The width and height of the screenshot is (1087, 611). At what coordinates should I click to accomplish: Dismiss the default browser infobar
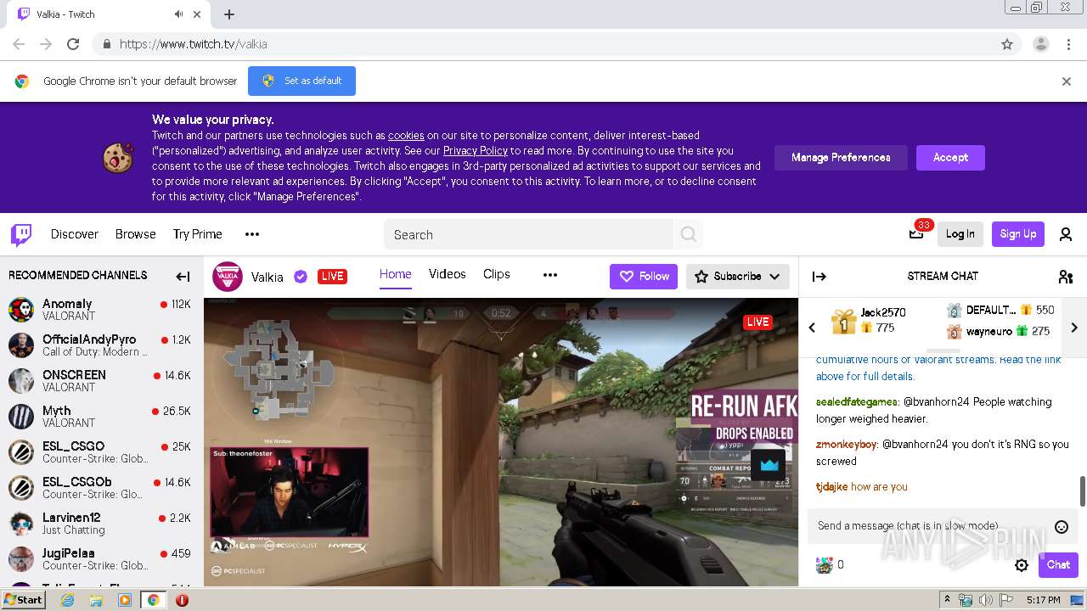[1067, 81]
